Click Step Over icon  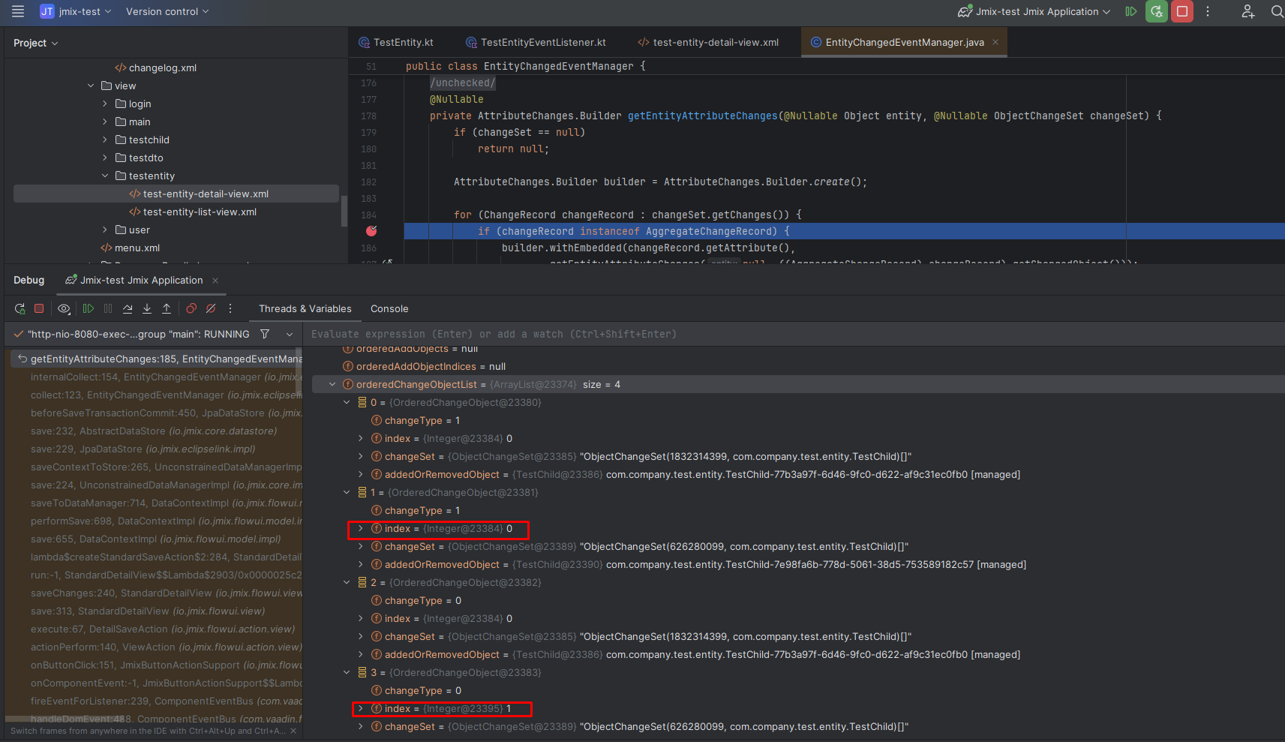(x=128, y=308)
